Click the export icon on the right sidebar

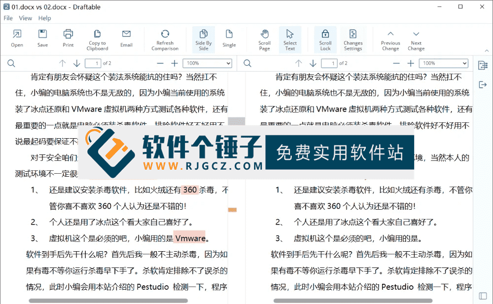click(483, 84)
